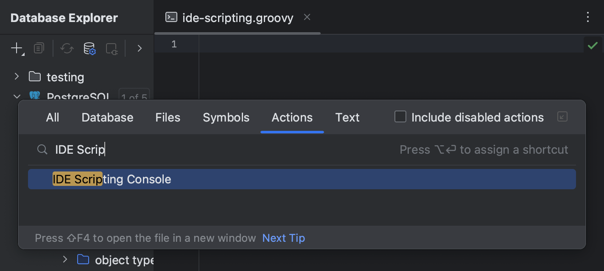This screenshot has width=604, height=271.
Task: Switch to the Database search tab
Action: 107,117
